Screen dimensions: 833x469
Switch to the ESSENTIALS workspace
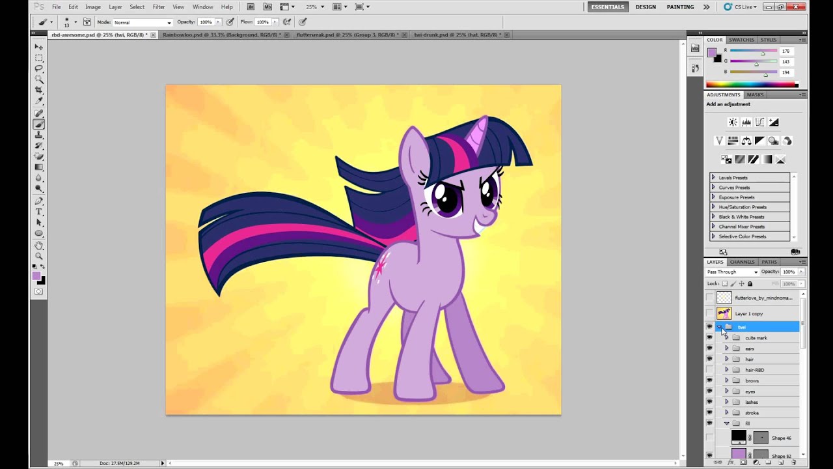(x=608, y=7)
